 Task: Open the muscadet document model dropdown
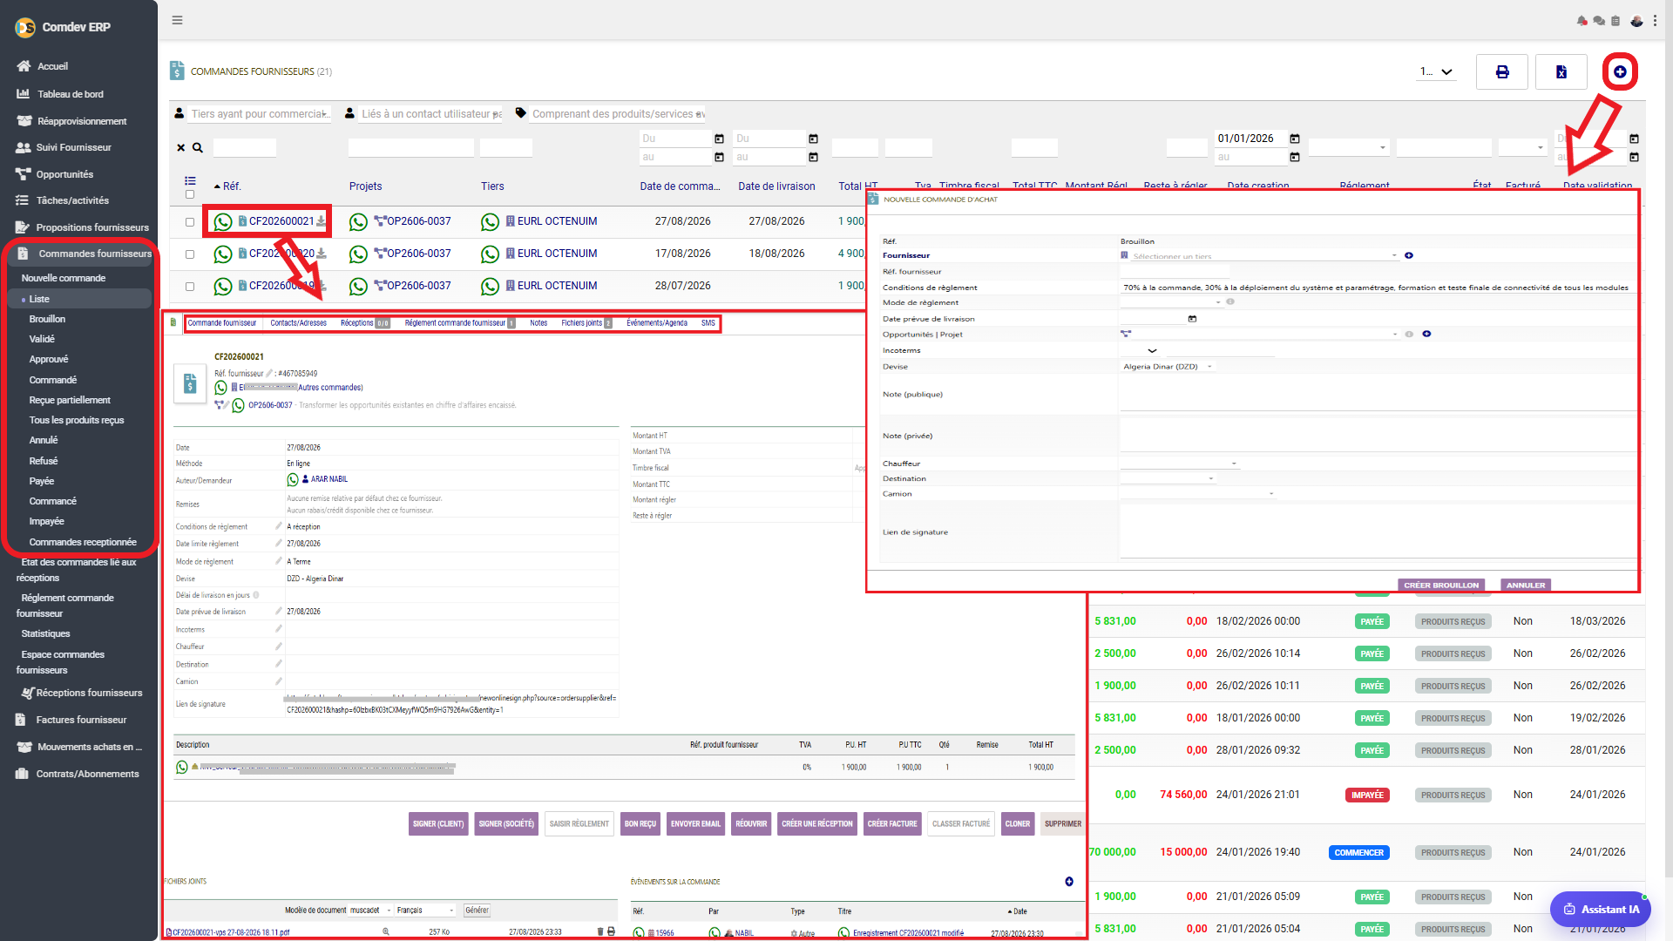point(370,911)
